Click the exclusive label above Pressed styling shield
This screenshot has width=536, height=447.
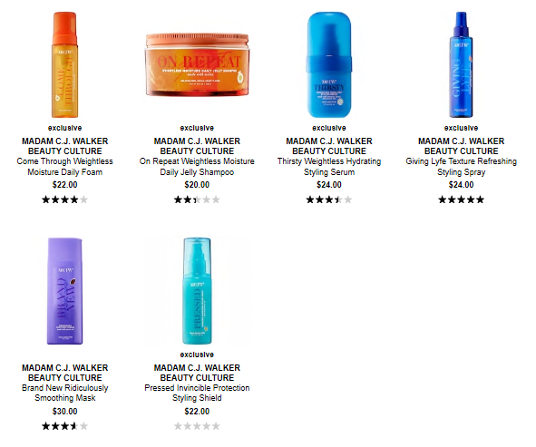coord(197,355)
